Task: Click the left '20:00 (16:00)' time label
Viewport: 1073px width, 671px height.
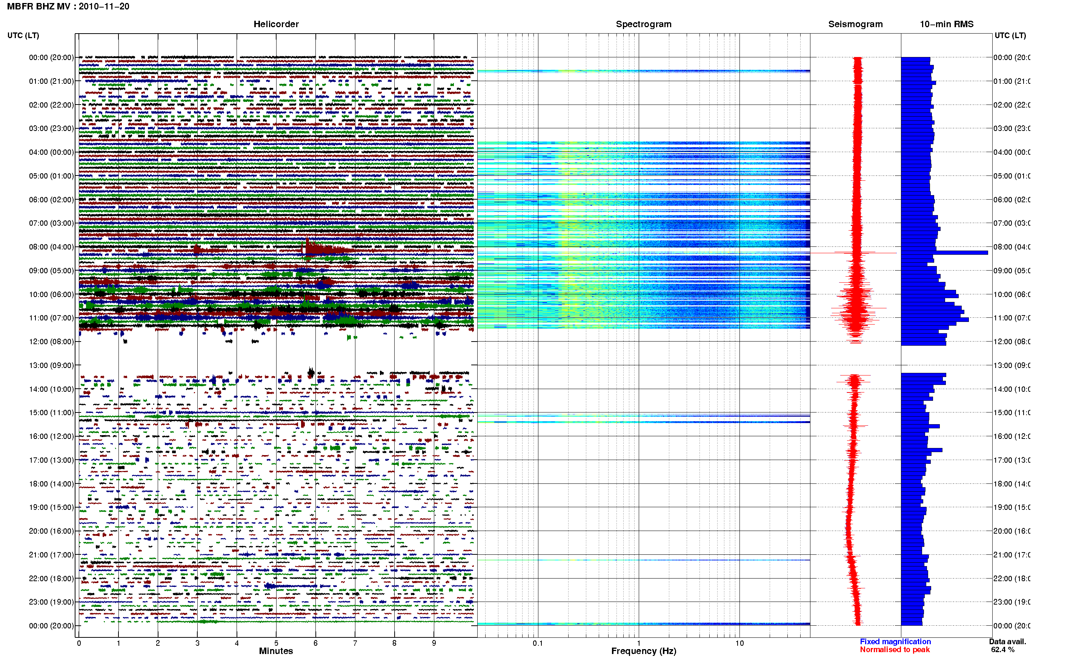Action: [51, 531]
